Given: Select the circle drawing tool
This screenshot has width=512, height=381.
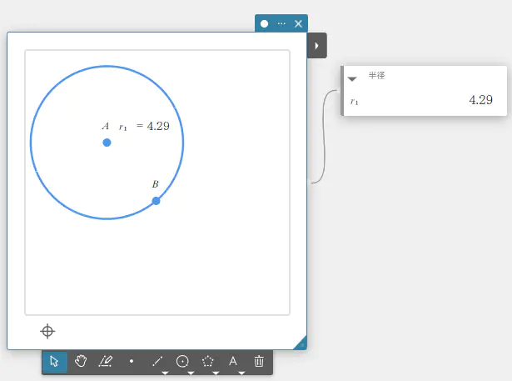Looking at the screenshot, I should [x=182, y=361].
